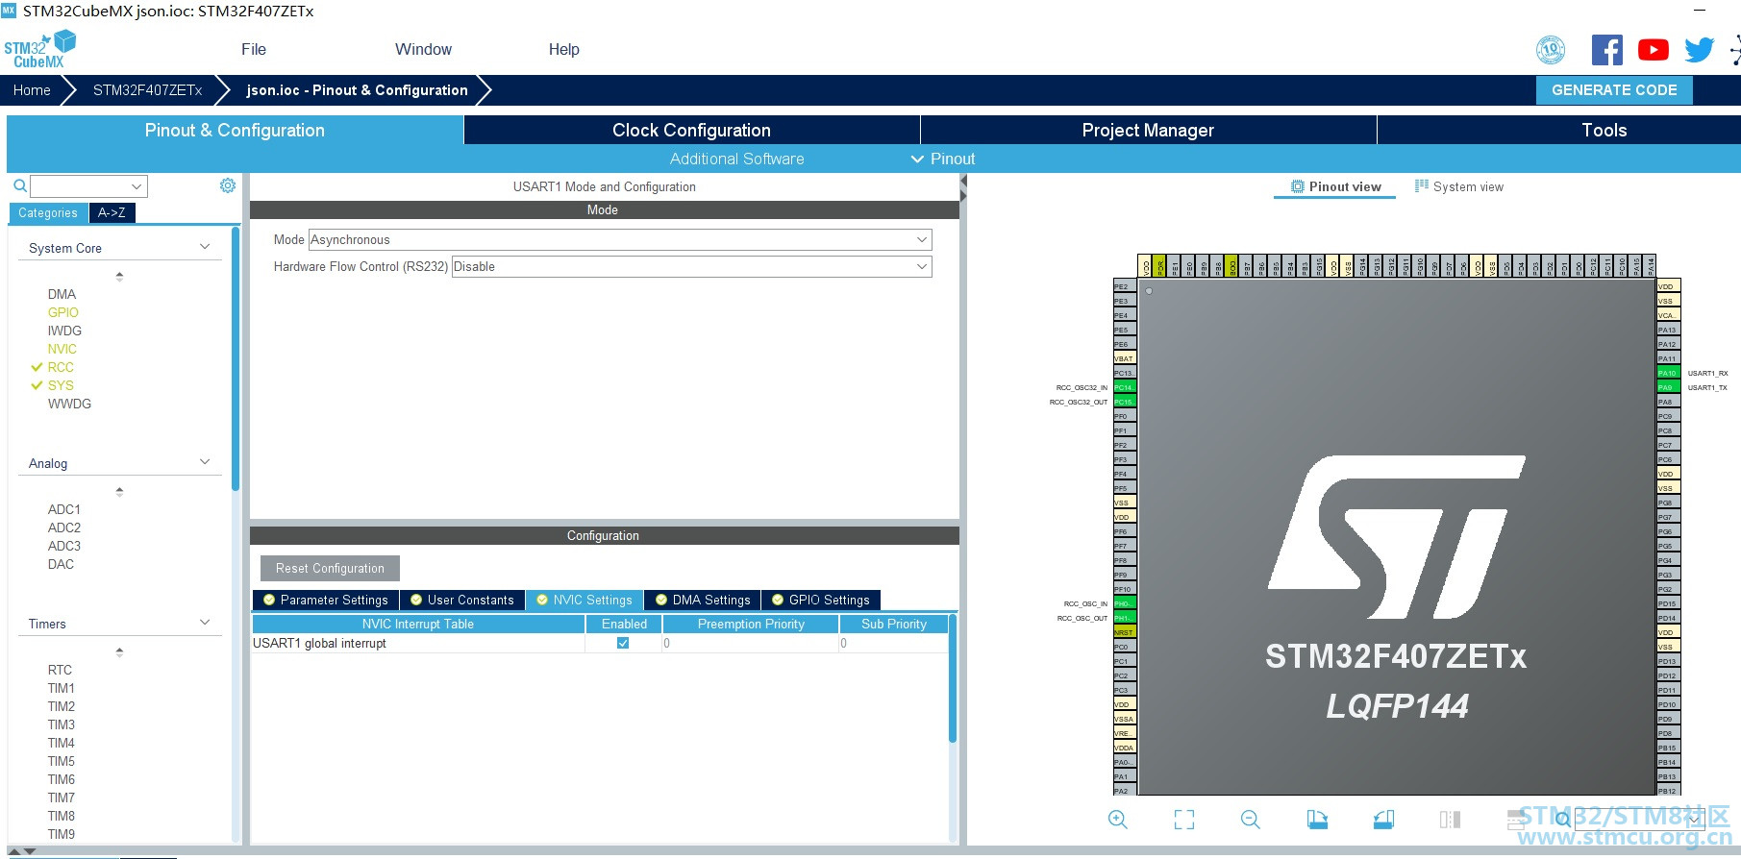Viewport: 1741px width, 859px height.
Task: Open the Help menu
Action: tap(564, 49)
